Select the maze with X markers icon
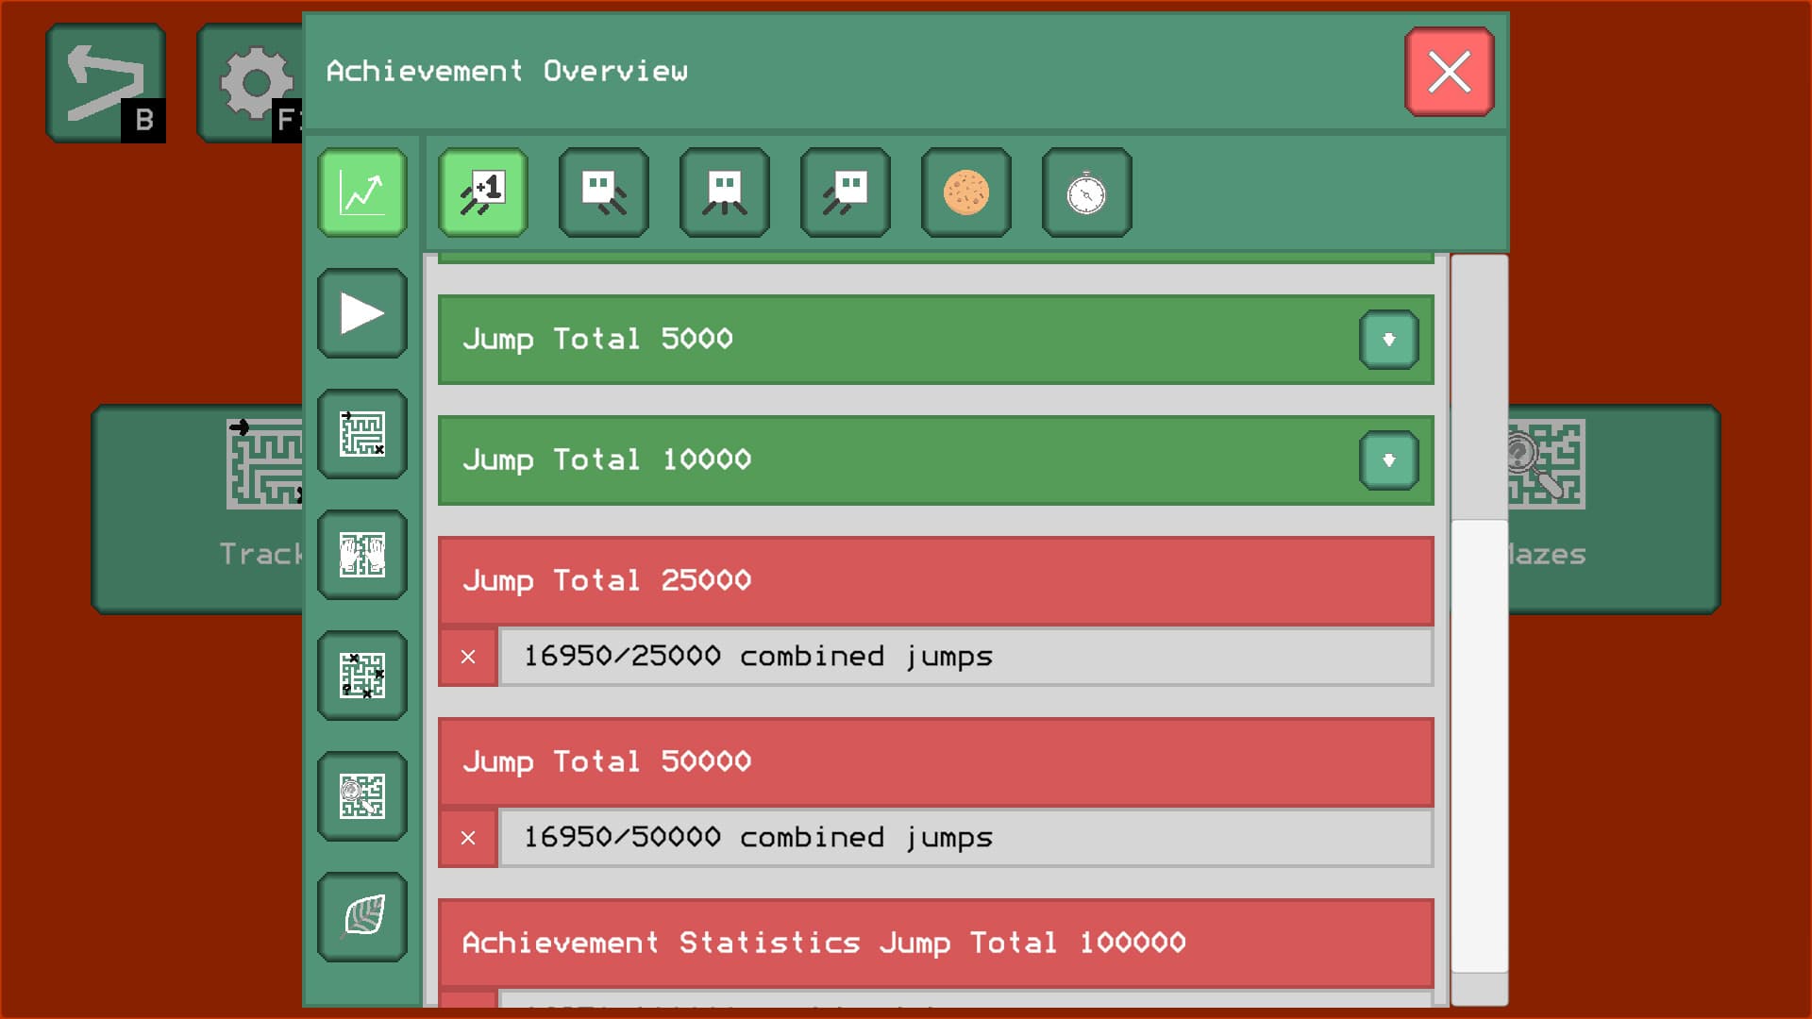 361,675
